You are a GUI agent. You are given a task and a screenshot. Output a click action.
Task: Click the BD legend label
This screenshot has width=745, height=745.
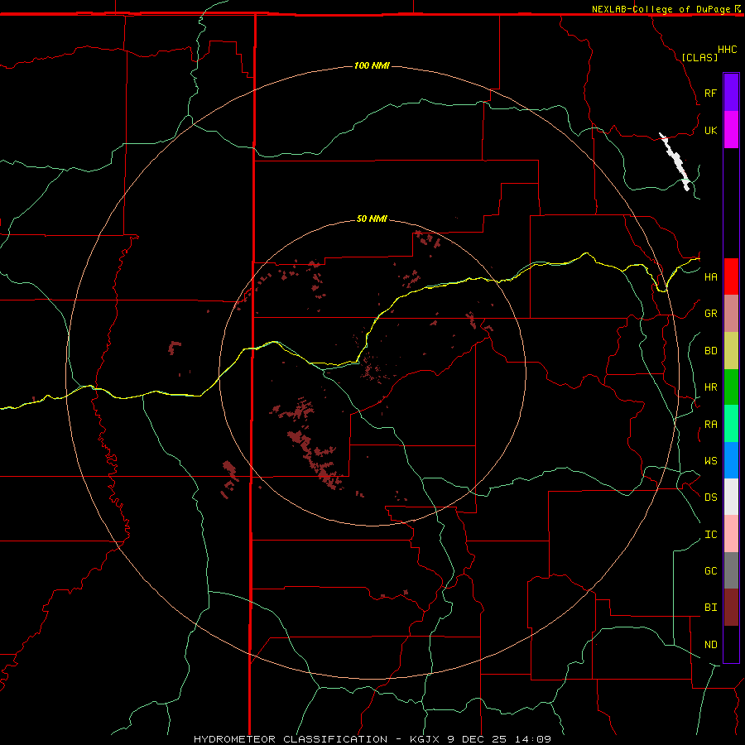(x=710, y=351)
